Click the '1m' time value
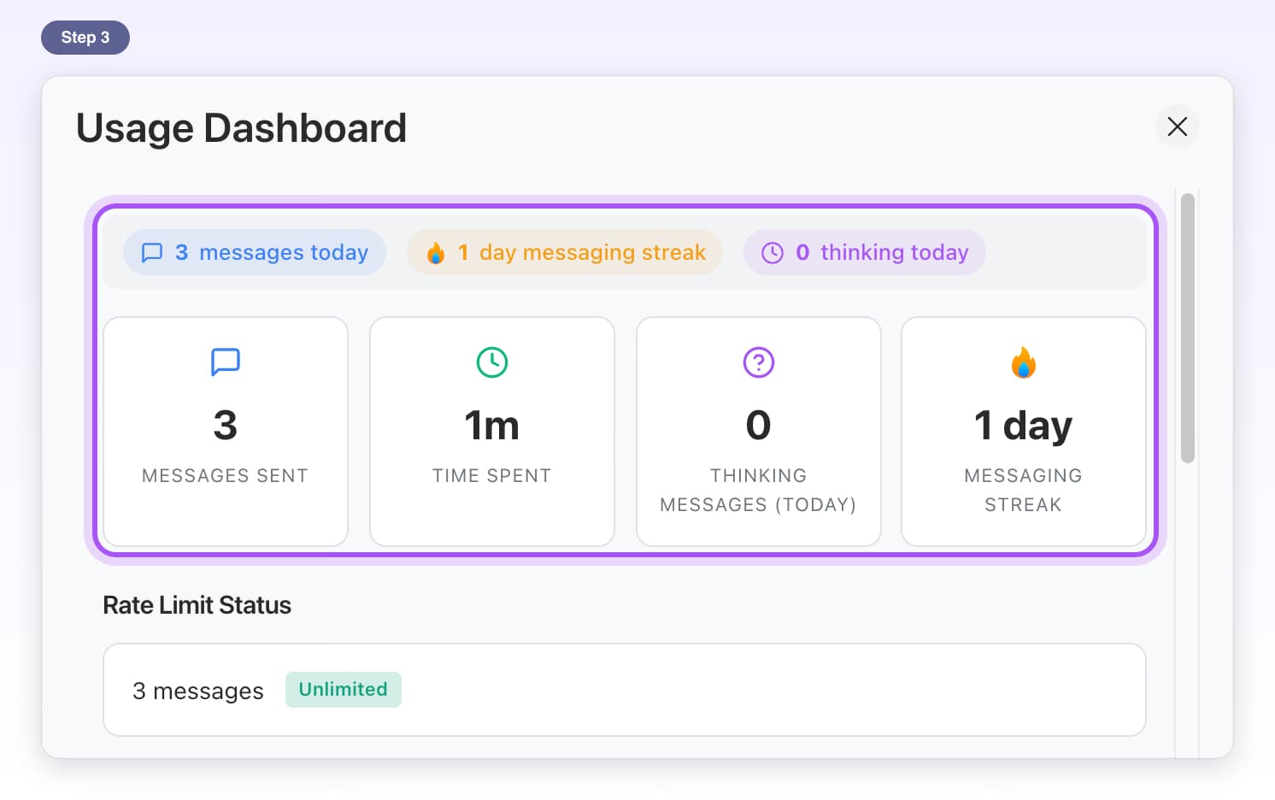The height and width of the screenshot is (800, 1275). pyautogui.click(x=492, y=426)
